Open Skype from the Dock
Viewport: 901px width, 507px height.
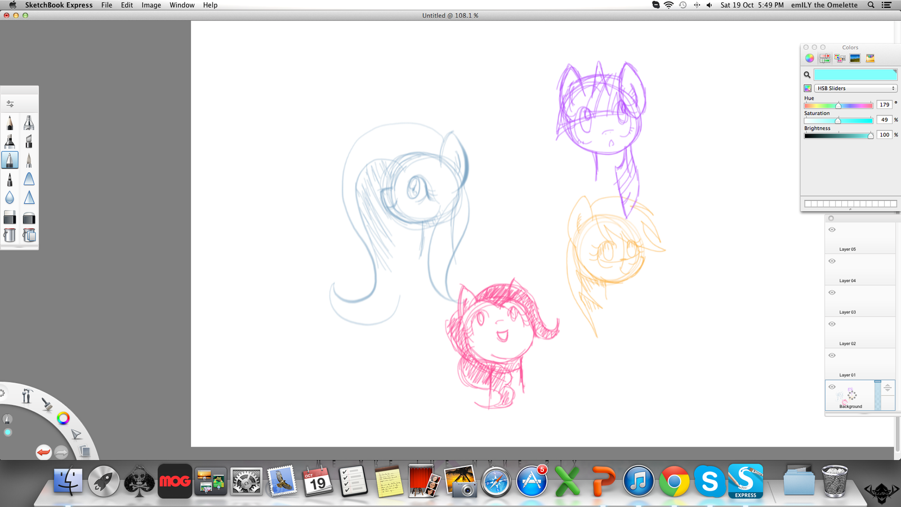coord(710,482)
